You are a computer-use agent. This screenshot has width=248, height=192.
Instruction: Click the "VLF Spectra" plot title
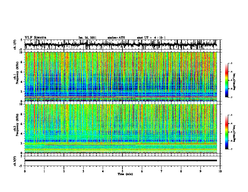[35, 38]
